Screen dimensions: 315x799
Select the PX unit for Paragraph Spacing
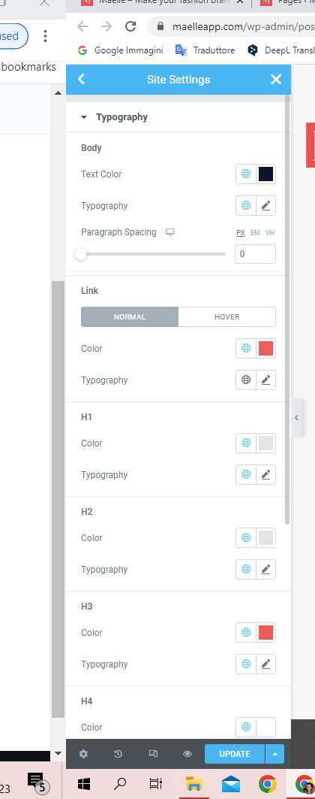point(241,233)
